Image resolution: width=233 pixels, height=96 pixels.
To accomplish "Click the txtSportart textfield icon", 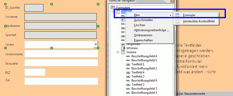I will [x=123, y=44].
